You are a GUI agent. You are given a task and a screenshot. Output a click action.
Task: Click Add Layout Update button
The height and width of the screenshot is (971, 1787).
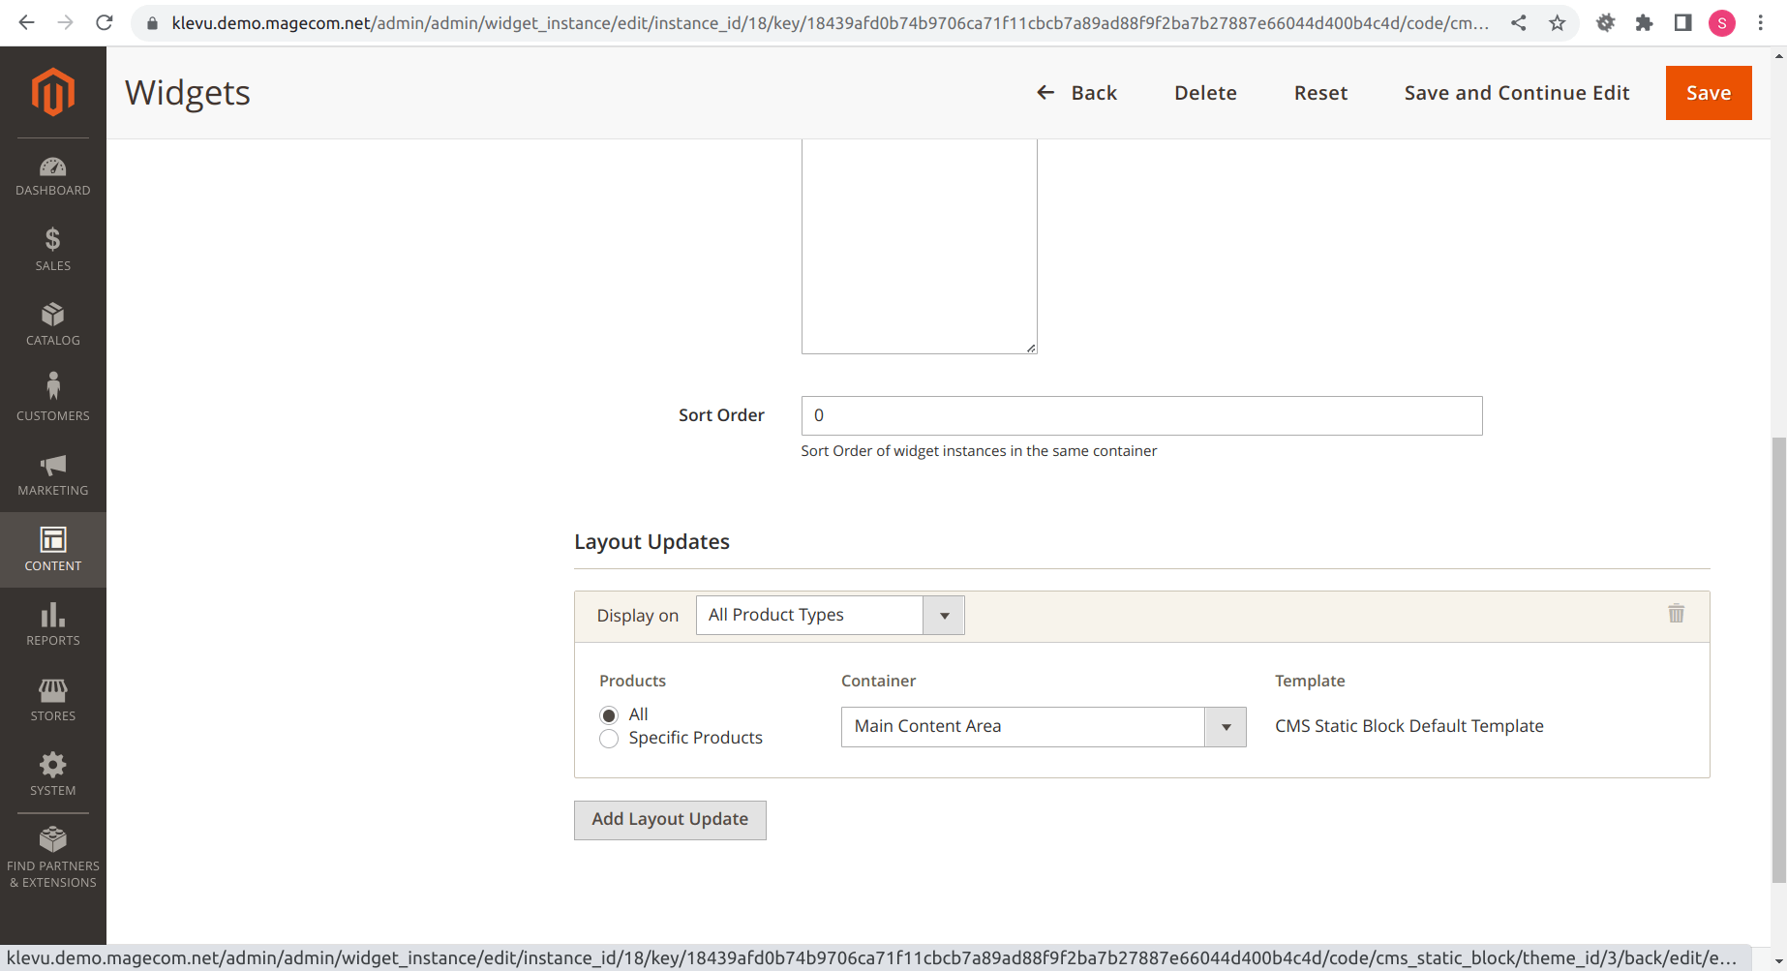[670, 820]
